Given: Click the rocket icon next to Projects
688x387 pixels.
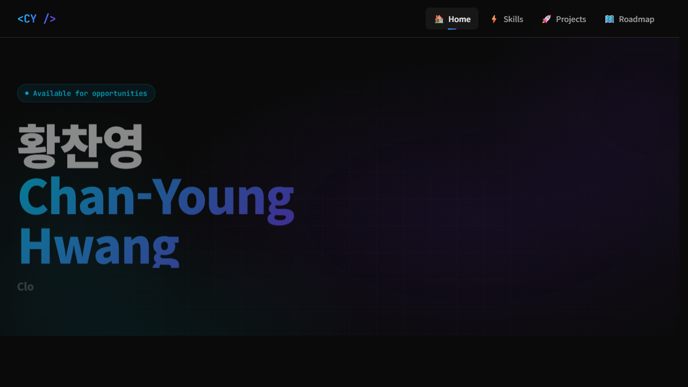Looking at the screenshot, I should 546,19.
